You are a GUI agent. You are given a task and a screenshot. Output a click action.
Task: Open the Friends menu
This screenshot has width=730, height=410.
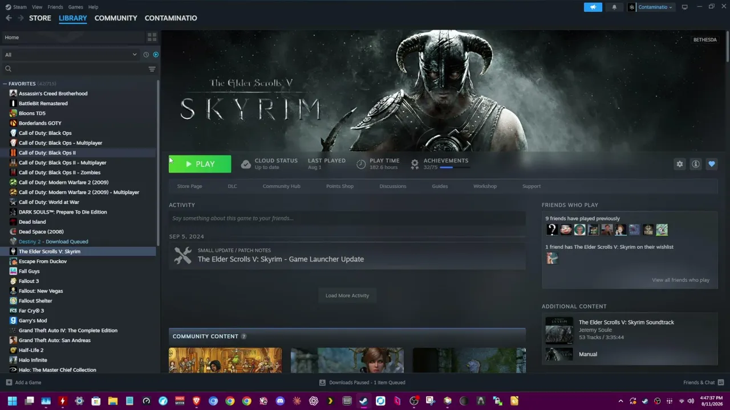coord(55,7)
